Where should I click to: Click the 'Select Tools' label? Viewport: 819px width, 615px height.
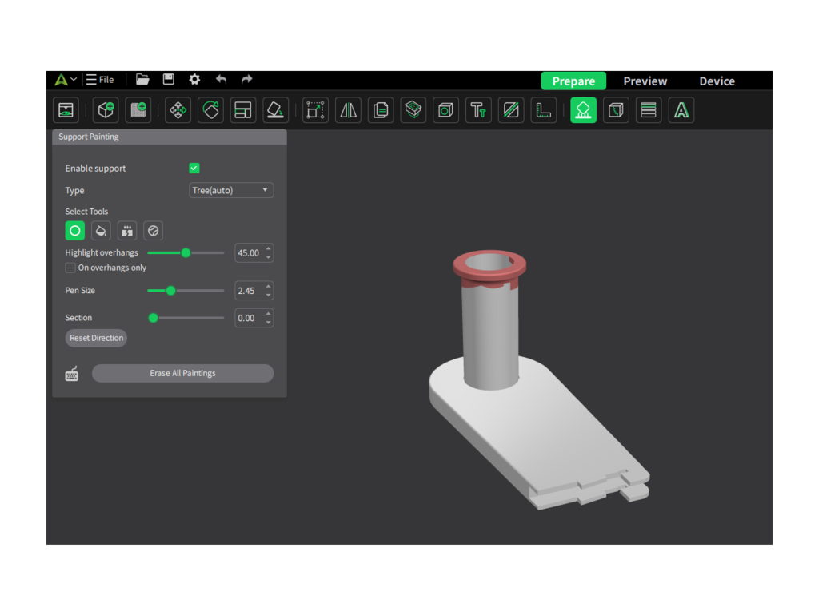coord(86,212)
